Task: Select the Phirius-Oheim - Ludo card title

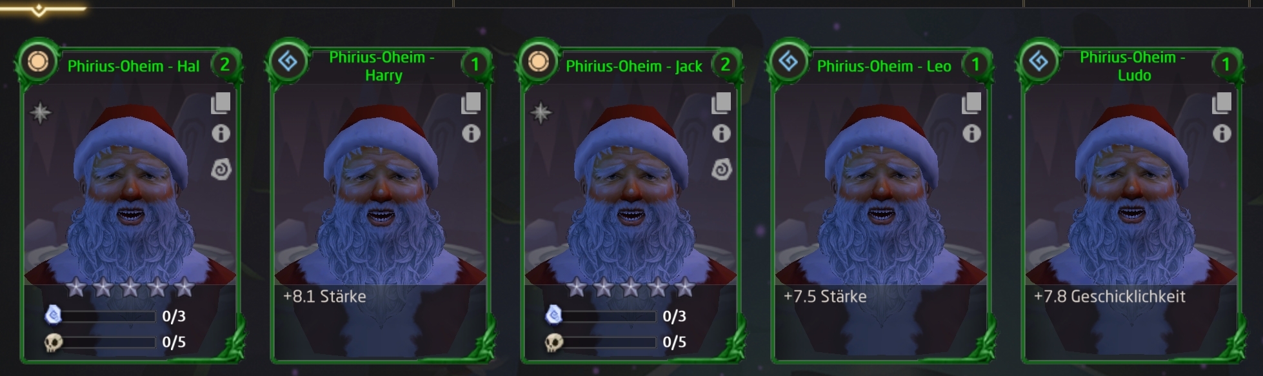Action: pyautogui.click(x=1133, y=66)
